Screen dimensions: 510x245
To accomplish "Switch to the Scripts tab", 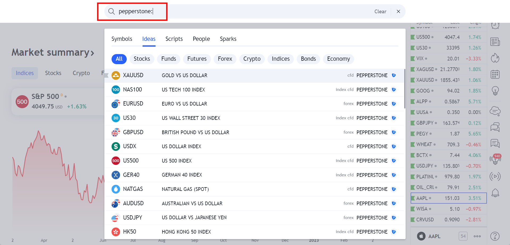I will tap(174, 39).
